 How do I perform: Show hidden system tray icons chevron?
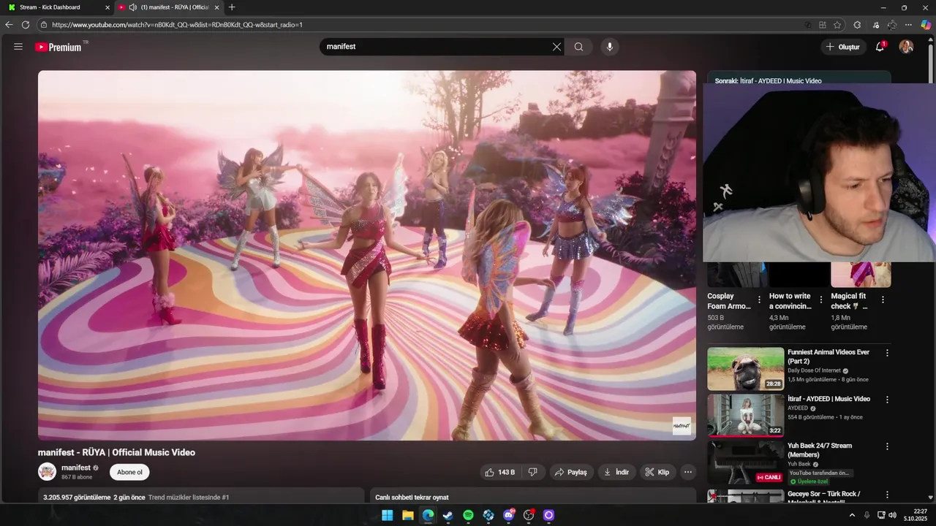pos(852,515)
